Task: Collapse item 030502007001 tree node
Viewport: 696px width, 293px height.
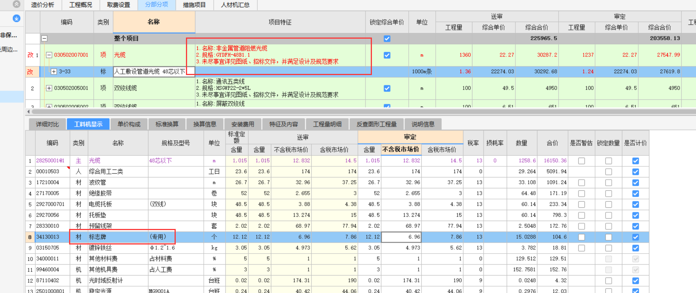Action: coord(49,55)
